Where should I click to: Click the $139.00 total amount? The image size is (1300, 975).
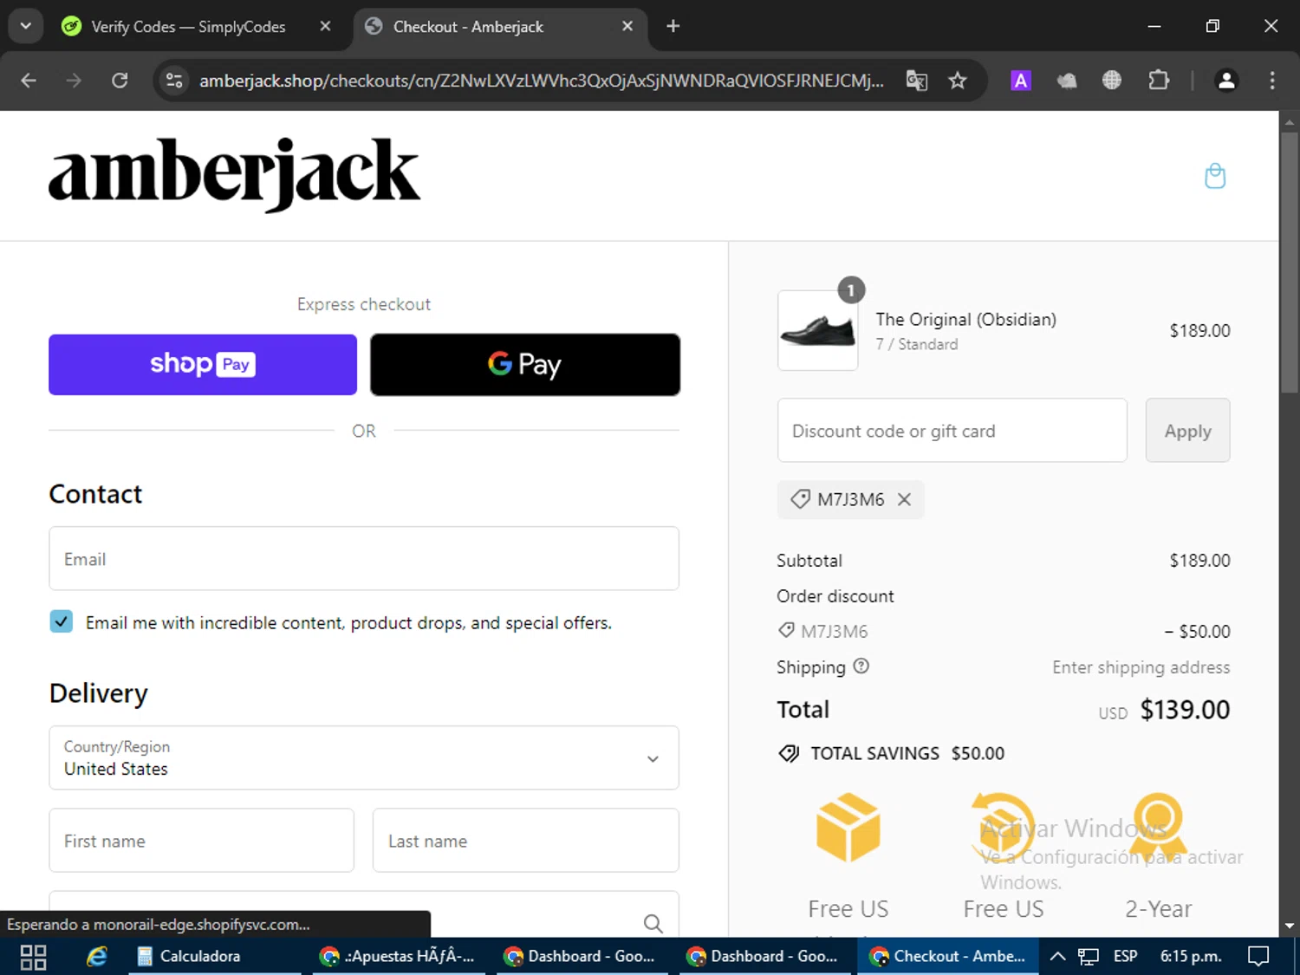pyautogui.click(x=1185, y=710)
